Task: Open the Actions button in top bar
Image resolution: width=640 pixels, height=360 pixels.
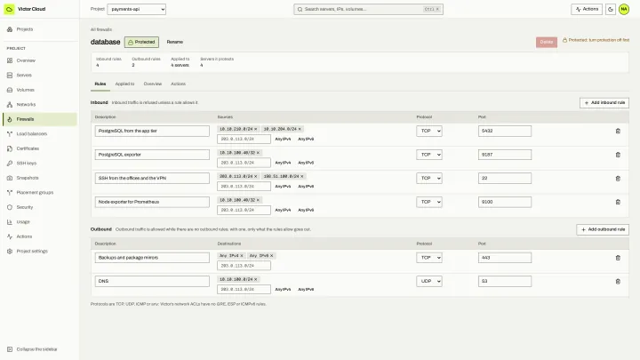Action: tap(587, 9)
